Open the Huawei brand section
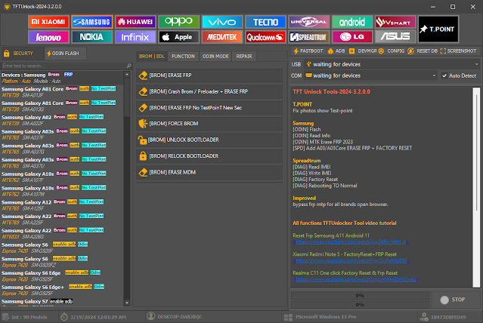 pyautogui.click(x=135, y=22)
